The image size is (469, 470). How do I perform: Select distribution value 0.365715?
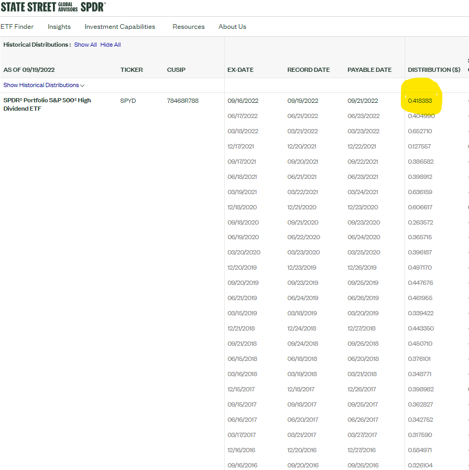pos(420,238)
